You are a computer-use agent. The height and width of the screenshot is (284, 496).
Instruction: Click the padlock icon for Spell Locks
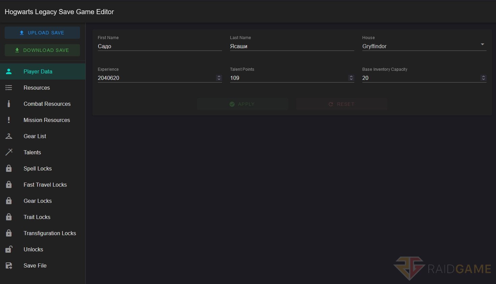9,168
